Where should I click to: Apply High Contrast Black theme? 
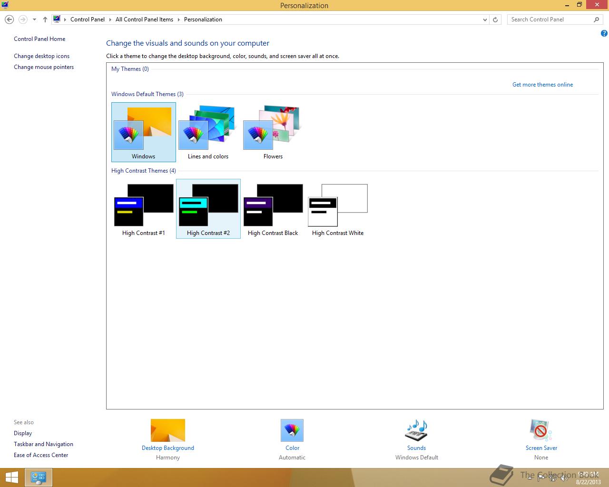273,209
